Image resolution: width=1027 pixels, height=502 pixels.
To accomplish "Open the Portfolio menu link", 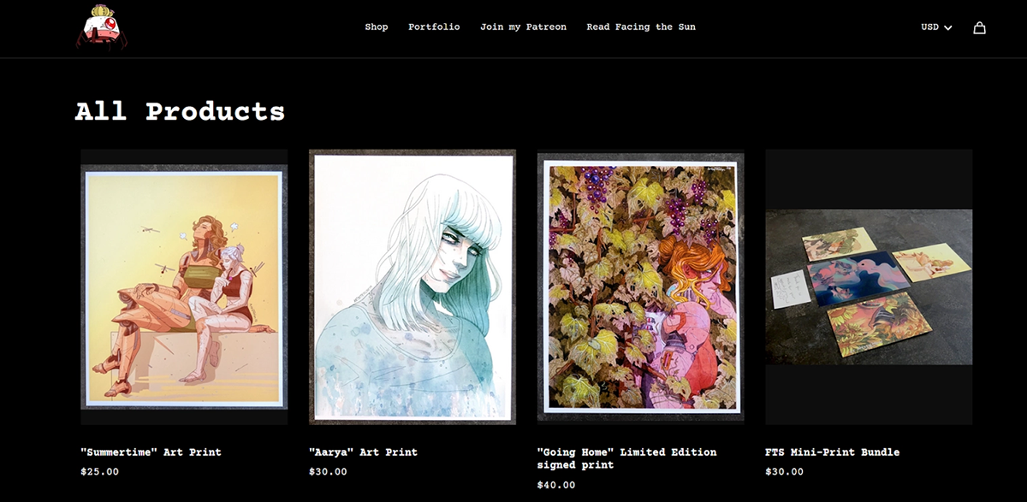I will 434,27.
